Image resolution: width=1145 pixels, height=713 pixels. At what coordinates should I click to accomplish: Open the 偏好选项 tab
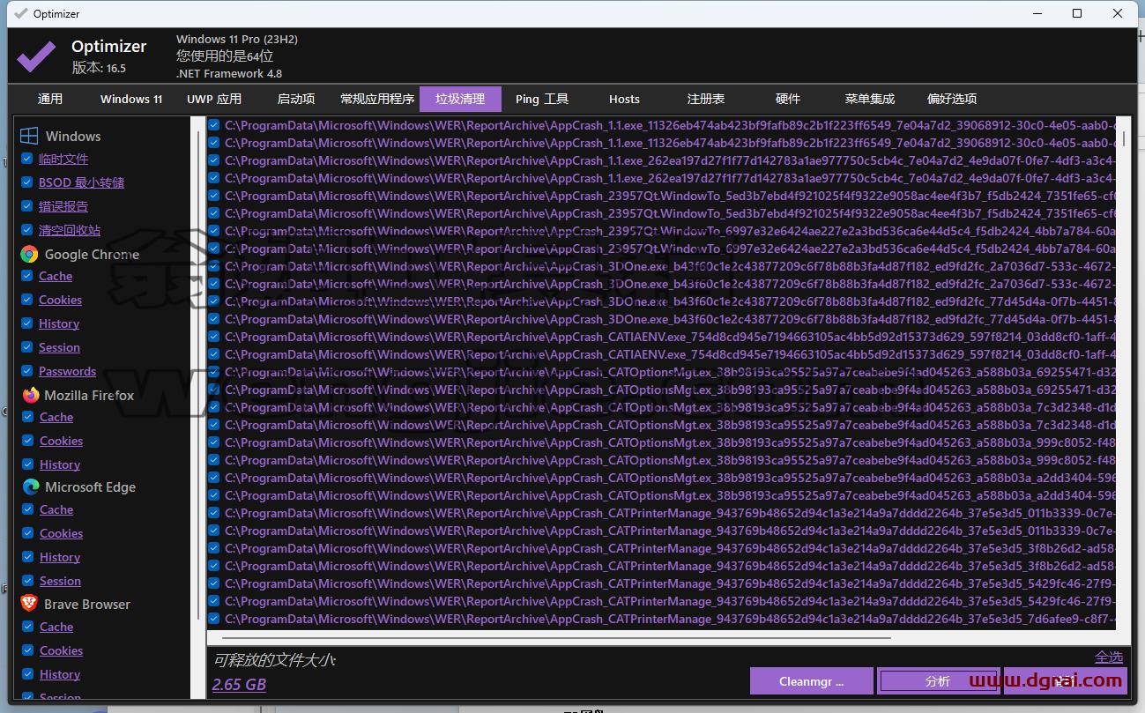click(x=952, y=99)
